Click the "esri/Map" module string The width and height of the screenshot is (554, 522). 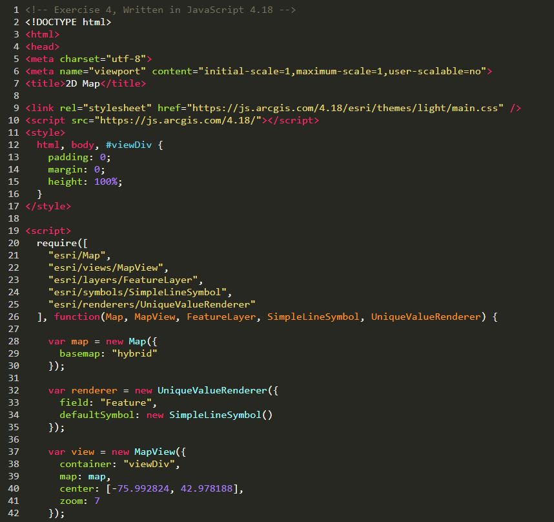point(79,255)
